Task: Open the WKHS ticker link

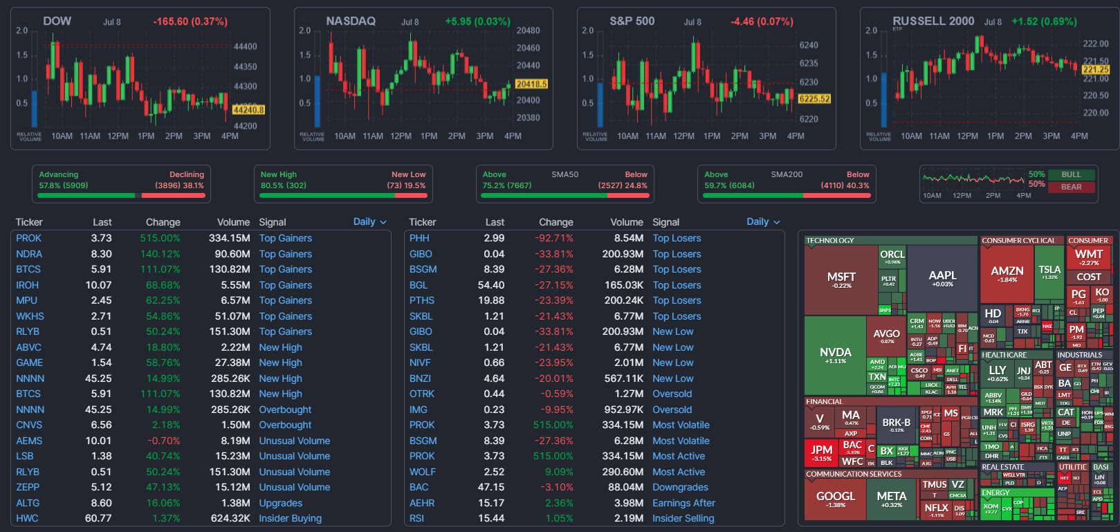Action: pos(30,316)
